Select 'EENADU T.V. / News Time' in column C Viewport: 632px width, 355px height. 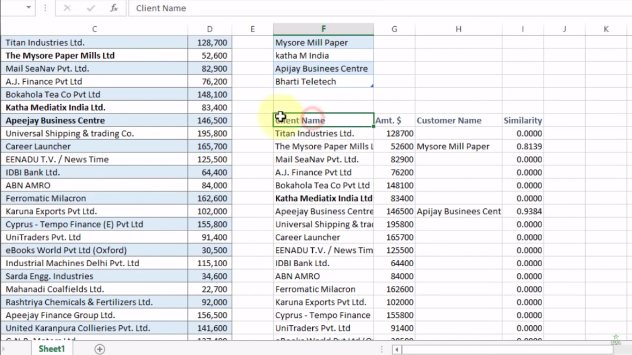(x=94, y=159)
